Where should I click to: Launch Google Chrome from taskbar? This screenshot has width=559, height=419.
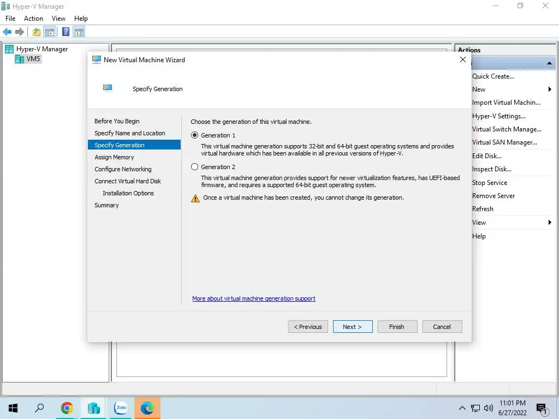[67, 408]
